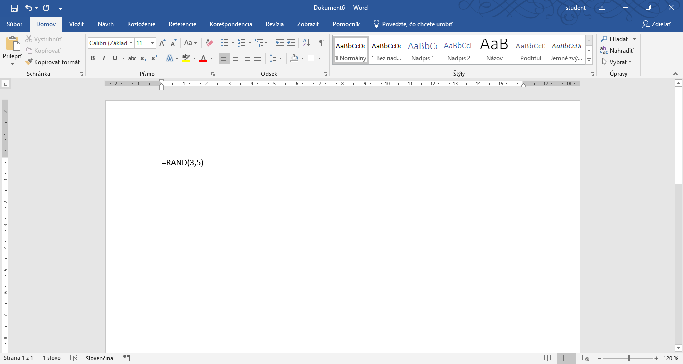Switch to the Vložiť tab
The width and height of the screenshot is (683, 364).
[x=77, y=24]
